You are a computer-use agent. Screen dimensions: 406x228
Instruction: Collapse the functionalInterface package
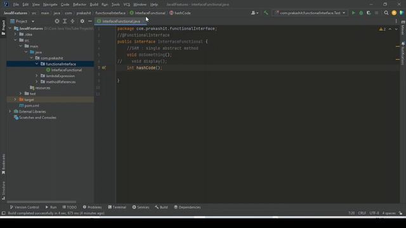point(37,64)
